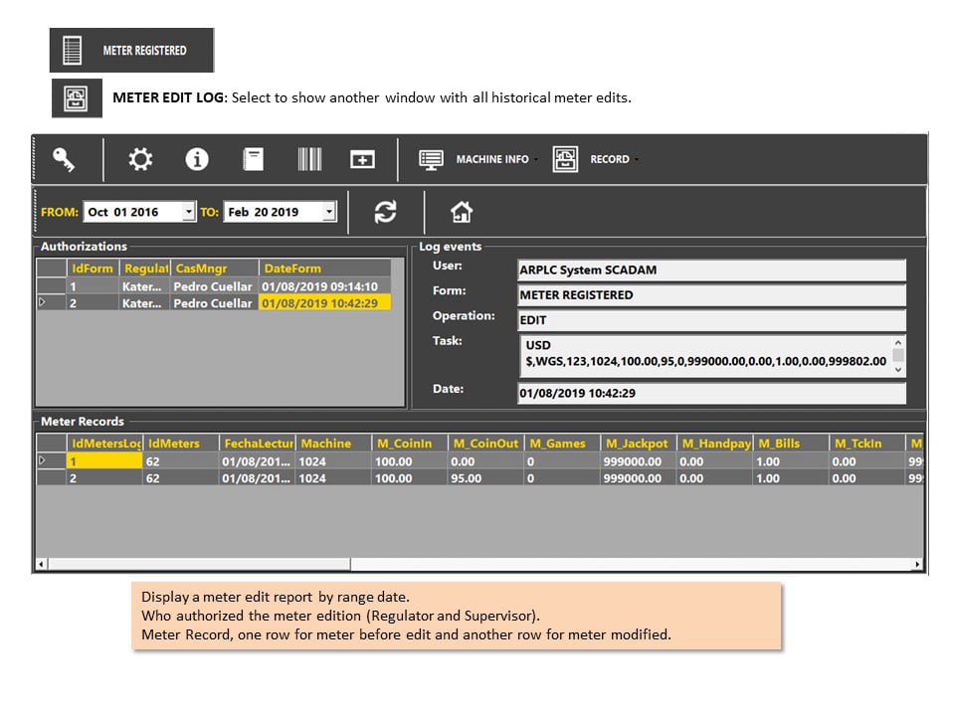
Task: Select authorization row dated 01/08/2019 09:14:10
Action: pos(213,285)
